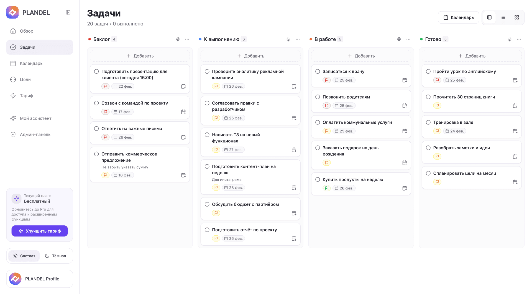Click the microphone icon in Бэклог column
Image resolution: width=532 pixels, height=294 pixels.
pos(178,39)
